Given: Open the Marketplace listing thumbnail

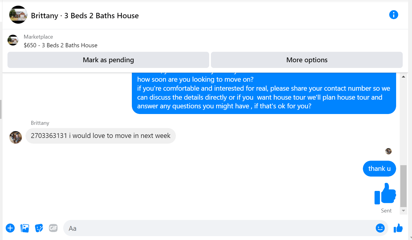Looking at the screenshot, I should (13, 40).
